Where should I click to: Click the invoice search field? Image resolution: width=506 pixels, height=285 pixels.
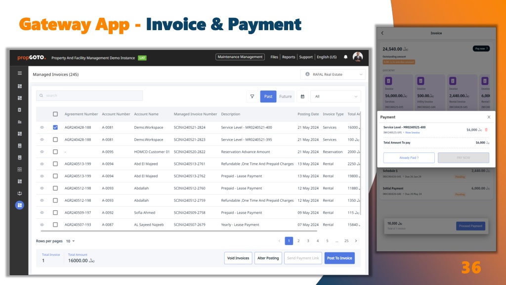(x=89, y=95)
